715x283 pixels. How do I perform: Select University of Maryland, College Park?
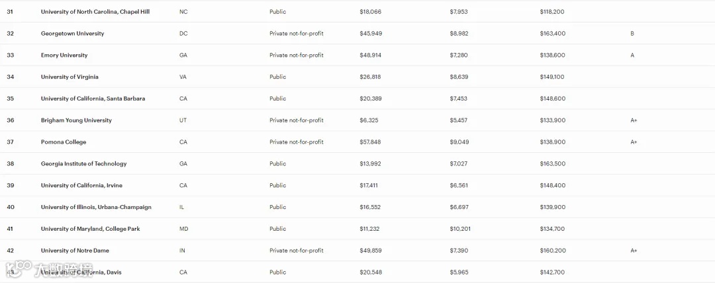pyautogui.click(x=90, y=229)
